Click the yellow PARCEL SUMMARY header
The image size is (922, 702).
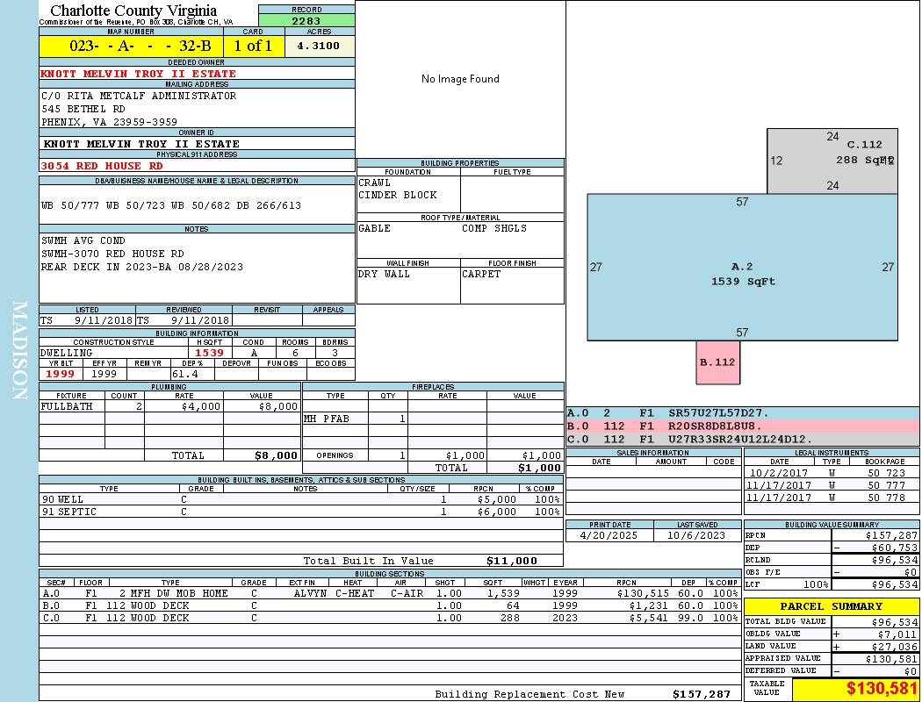(831, 606)
